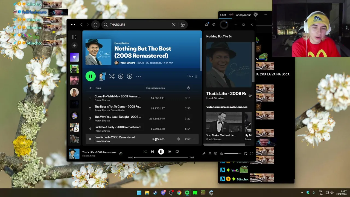The image size is (350, 197).
Task: Click the search field with THATS LIFE
Action: (139, 25)
